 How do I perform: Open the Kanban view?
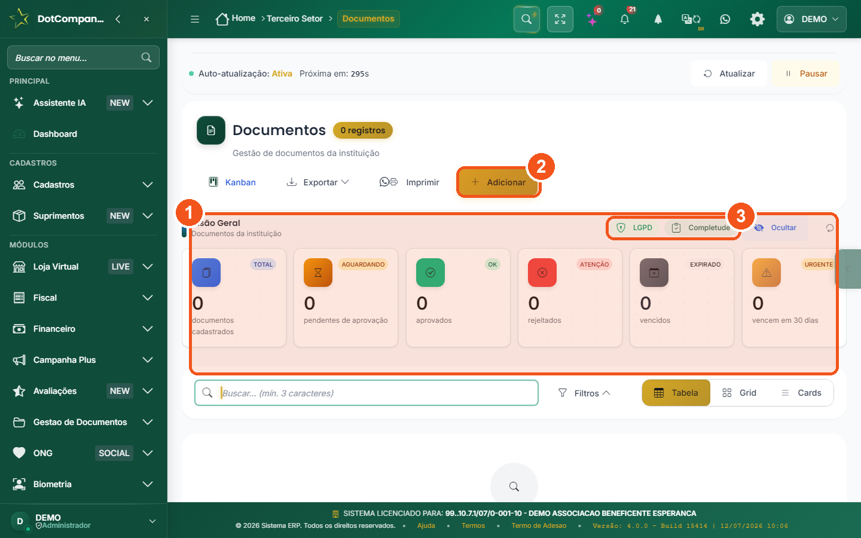point(232,182)
